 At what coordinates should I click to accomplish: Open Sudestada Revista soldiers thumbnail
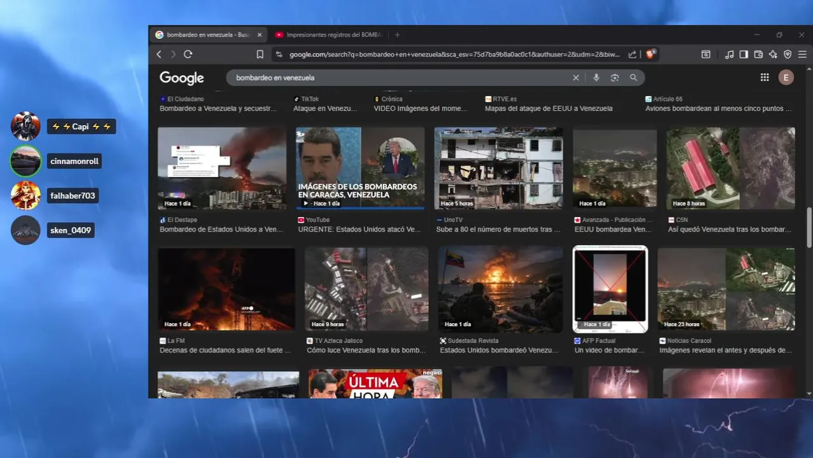click(x=501, y=289)
